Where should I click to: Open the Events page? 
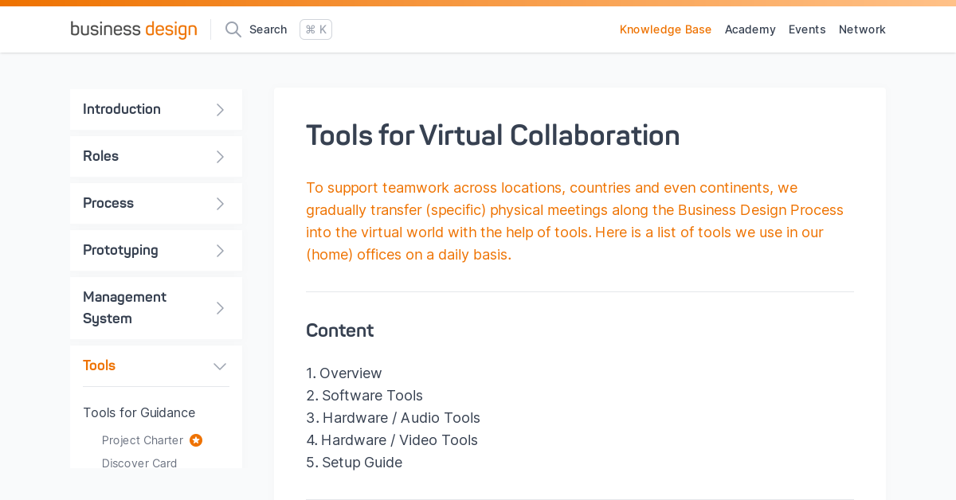[807, 29]
